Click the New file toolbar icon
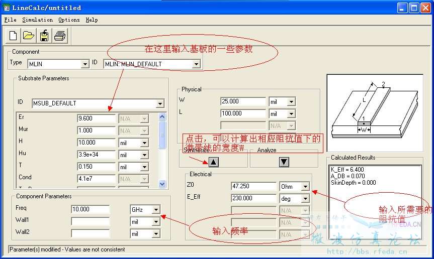 click(13, 36)
